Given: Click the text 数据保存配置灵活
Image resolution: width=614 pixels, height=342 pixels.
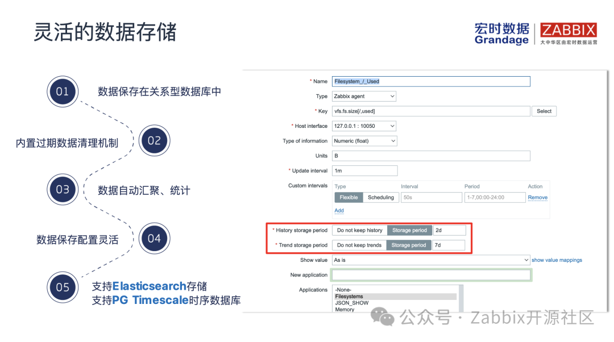Looking at the screenshot, I should click(77, 240).
